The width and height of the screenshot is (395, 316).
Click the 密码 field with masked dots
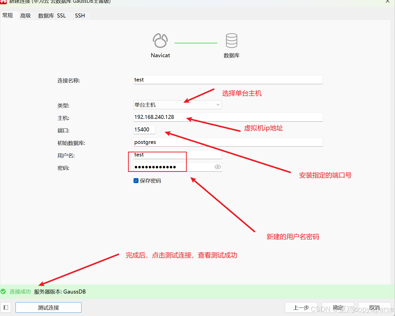178,167
